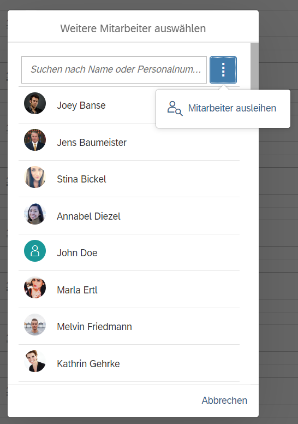Choose the John Doe name entry
The image size is (298, 424).
(x=77, y=253)
